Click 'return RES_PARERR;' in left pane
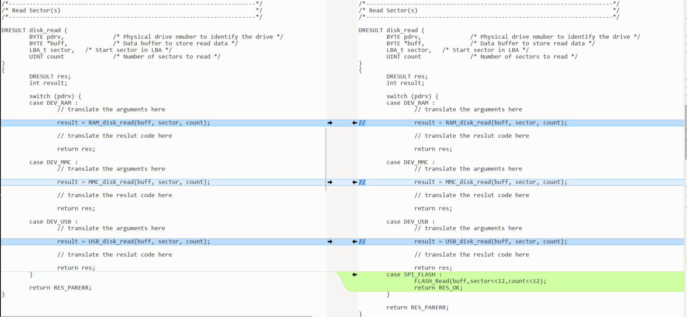 tap(60, 287)
